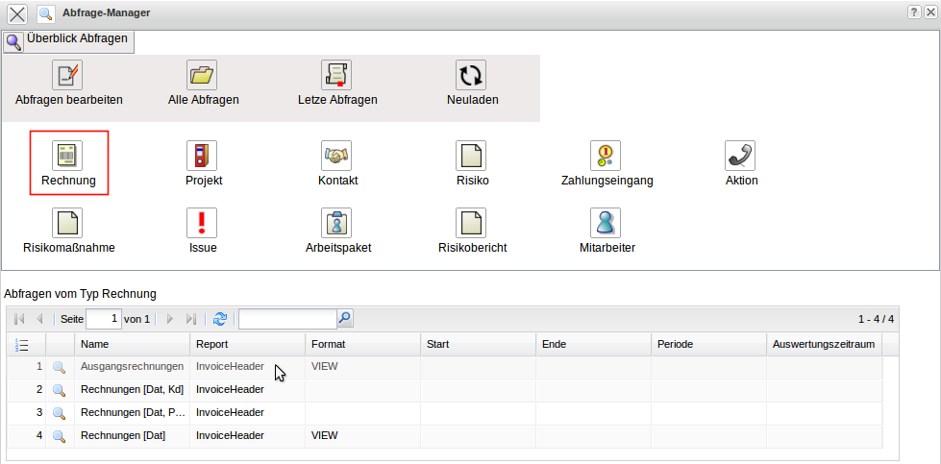Select the Projekt query type
The width and height of the screenshot is (941, 464).
tap(203, 156)
